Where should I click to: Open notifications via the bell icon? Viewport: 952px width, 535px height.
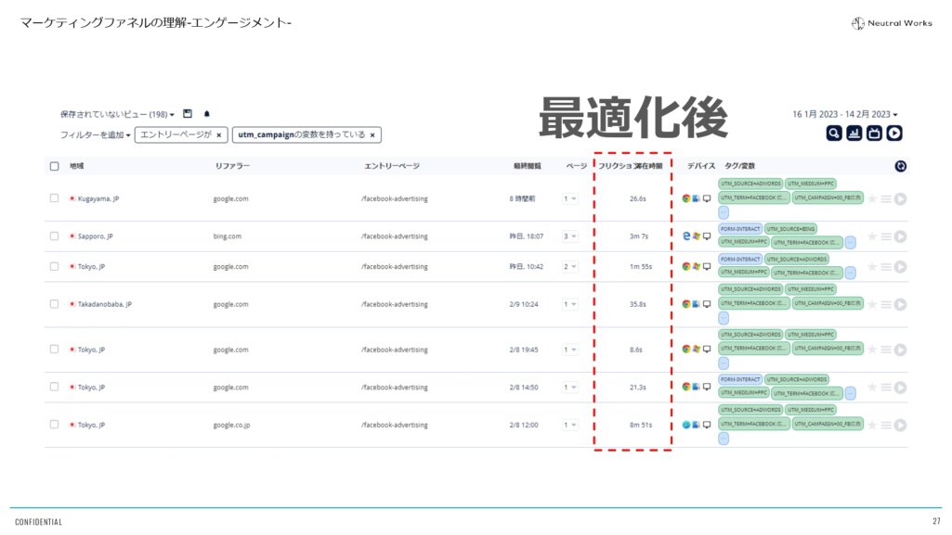pos(206,114)
